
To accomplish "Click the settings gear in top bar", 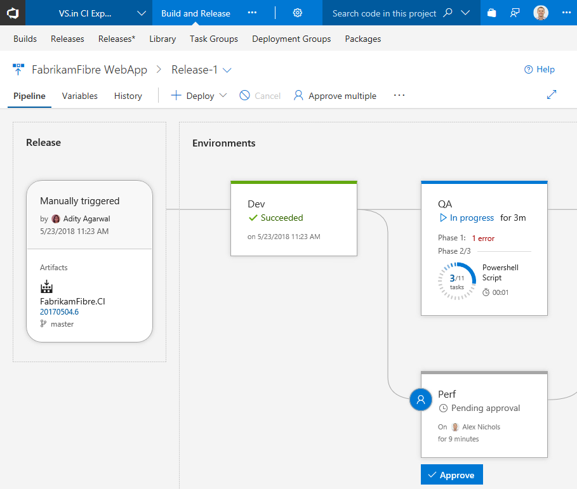I will (297, 13).
